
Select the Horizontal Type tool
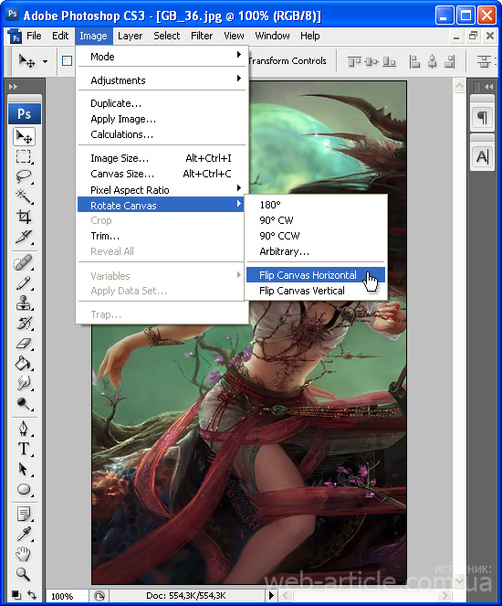coord(24,449)
